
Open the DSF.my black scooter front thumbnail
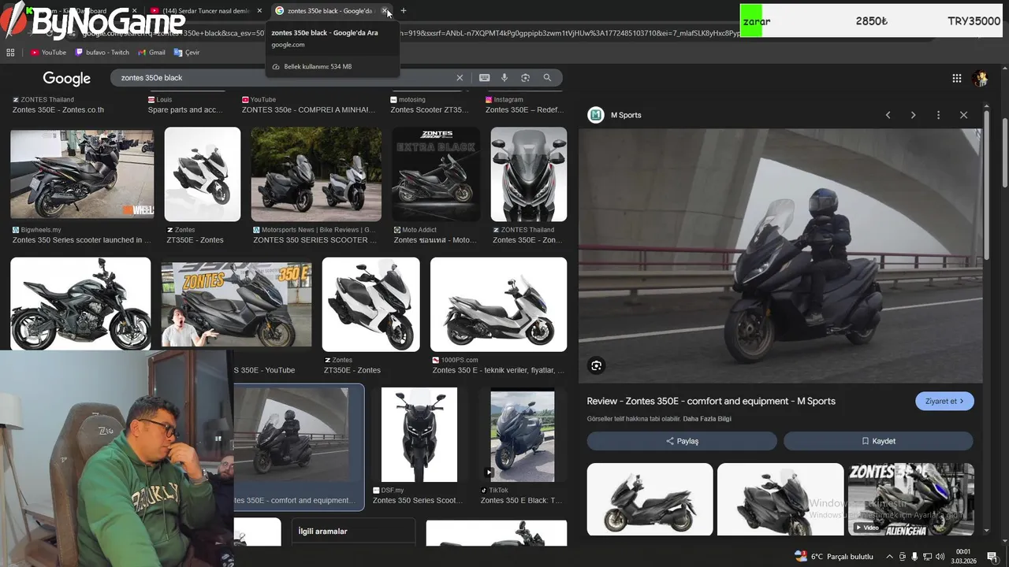(x=419, y=435)
